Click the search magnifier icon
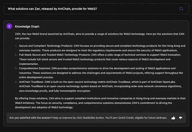 pyautogui.click(x=181, y=9)
